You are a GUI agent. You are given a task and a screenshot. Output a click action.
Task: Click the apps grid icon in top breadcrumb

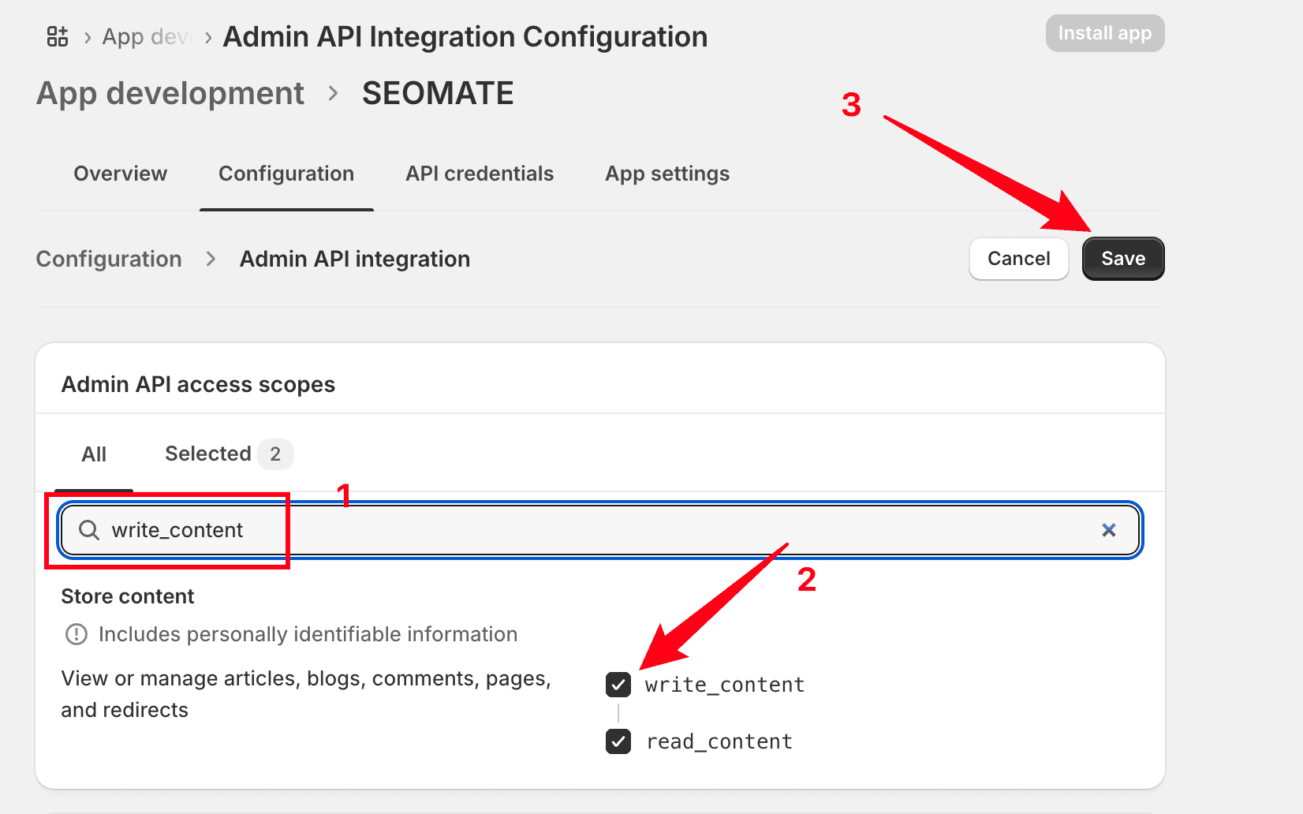point(56,35)
